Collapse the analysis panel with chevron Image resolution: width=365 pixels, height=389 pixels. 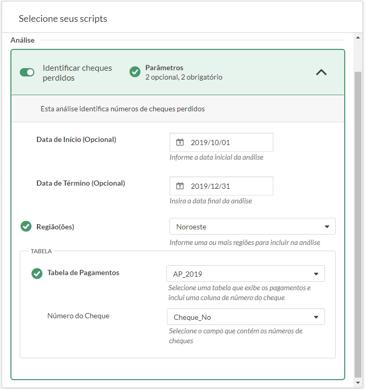click(321, 72)
